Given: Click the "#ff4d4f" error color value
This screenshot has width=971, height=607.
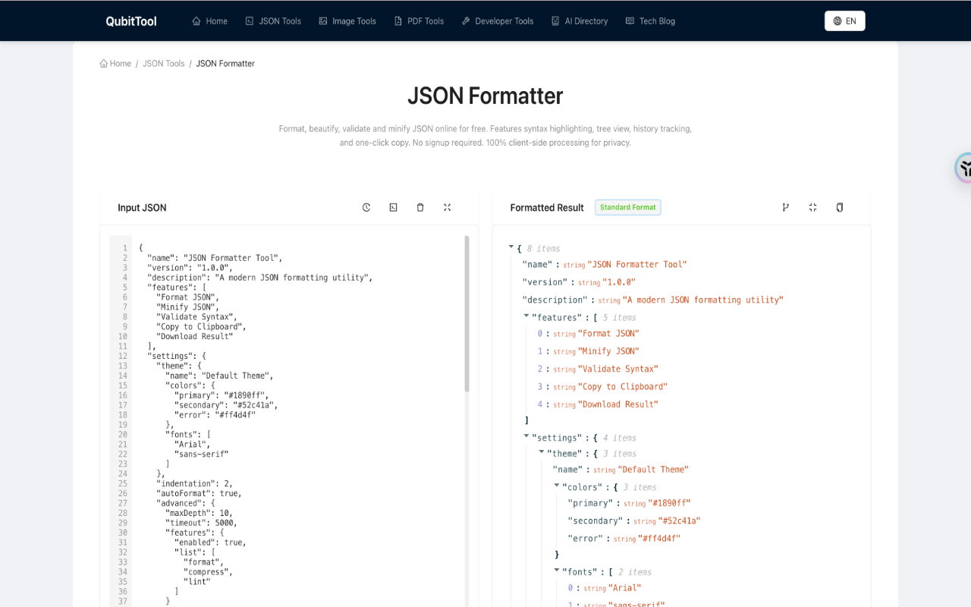Looking at the screenshot, I should (x=659, y=539).
